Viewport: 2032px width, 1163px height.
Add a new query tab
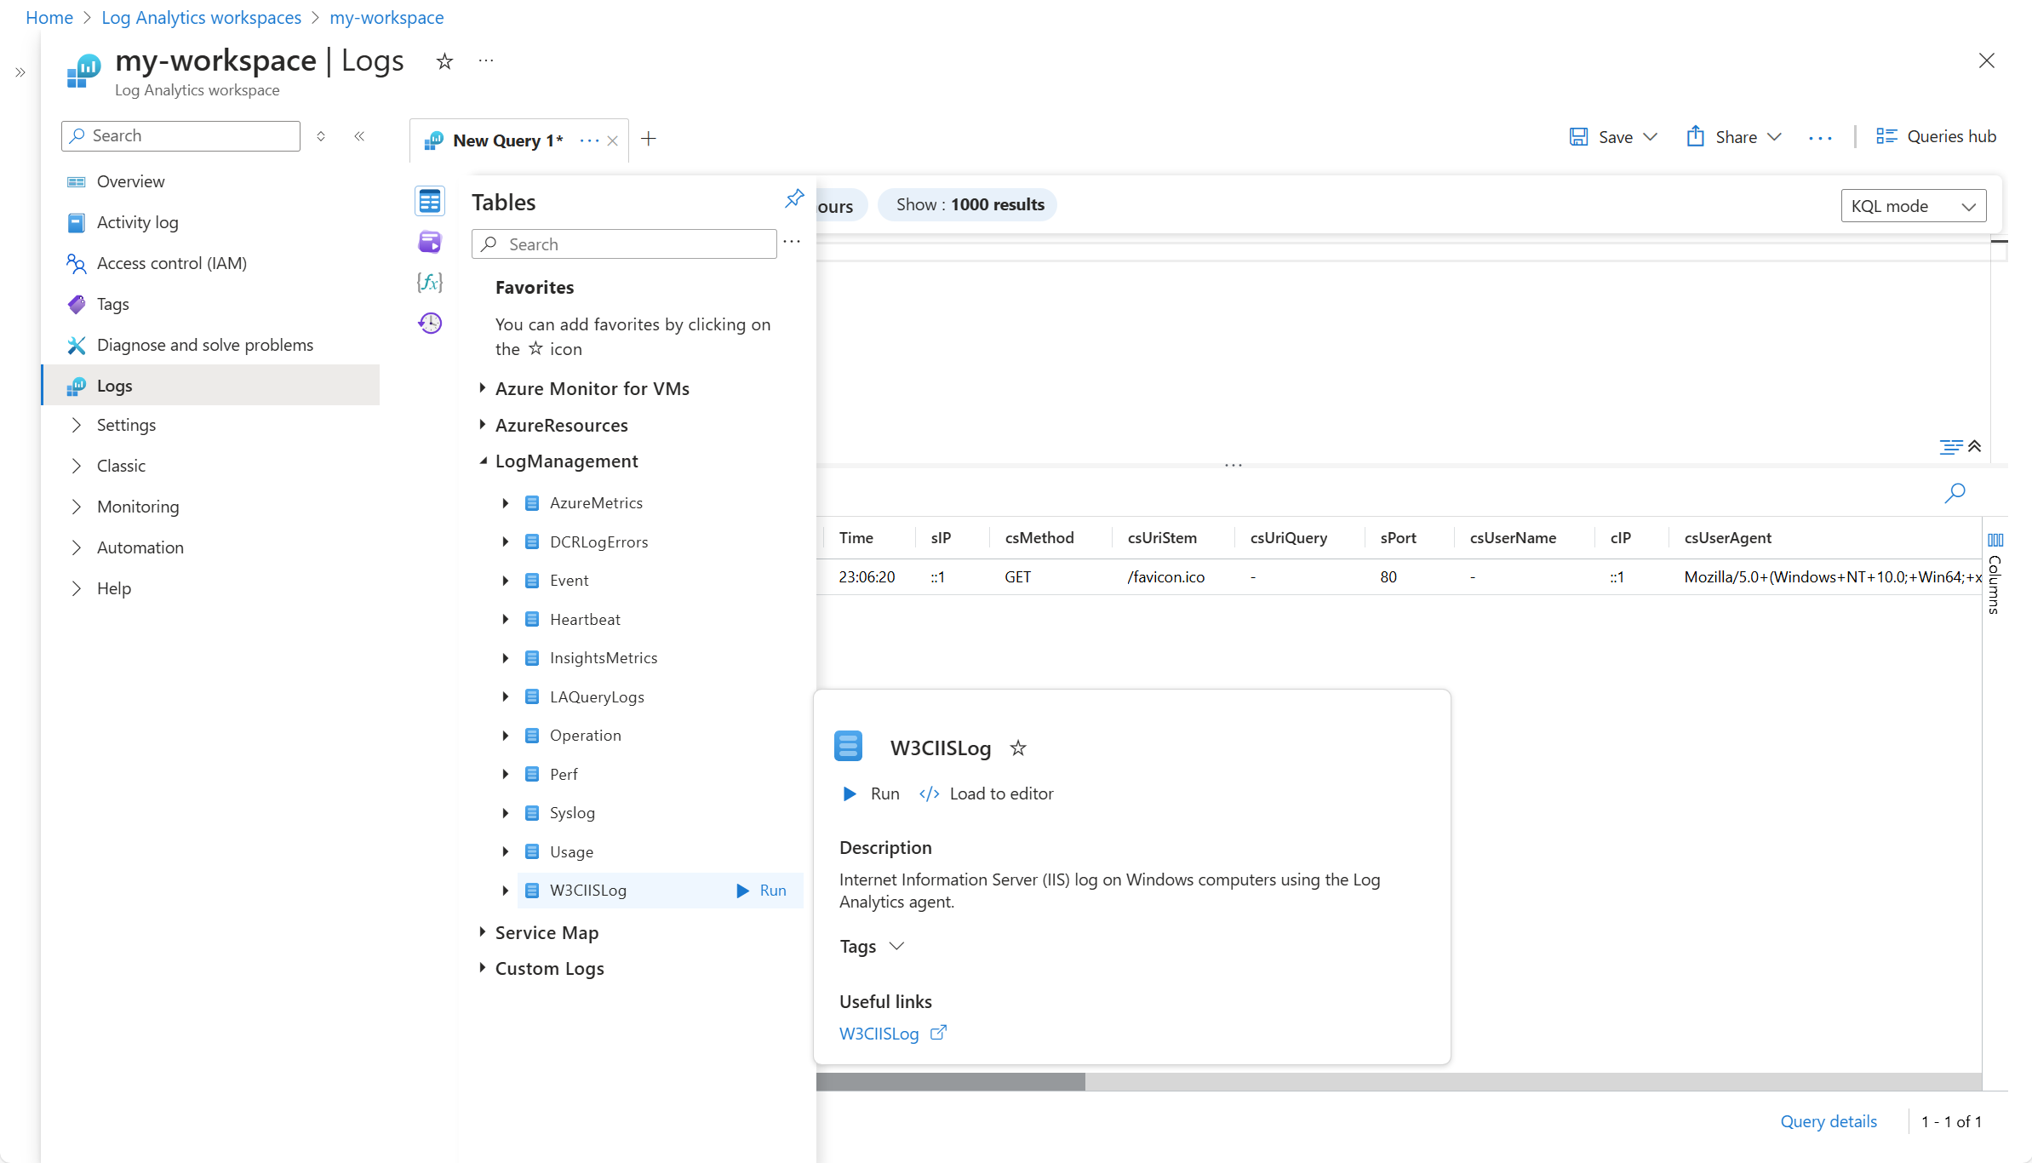click(649, 139)
